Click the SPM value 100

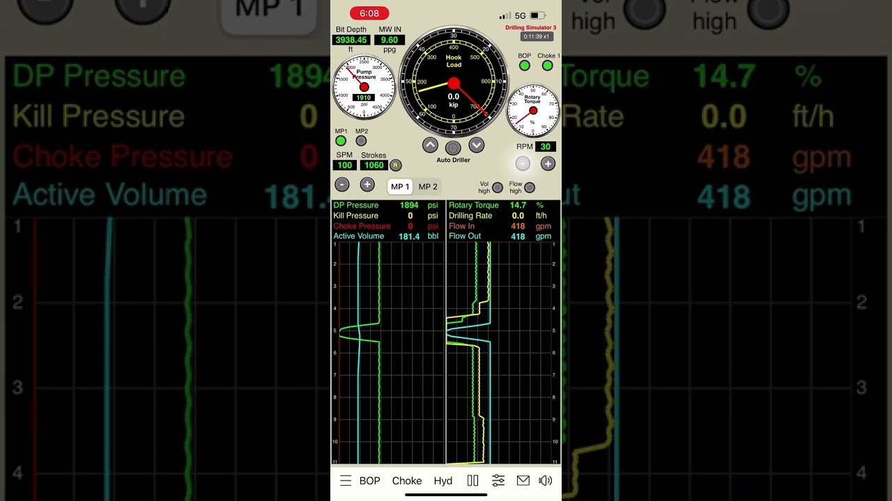(x=344, y=165)
